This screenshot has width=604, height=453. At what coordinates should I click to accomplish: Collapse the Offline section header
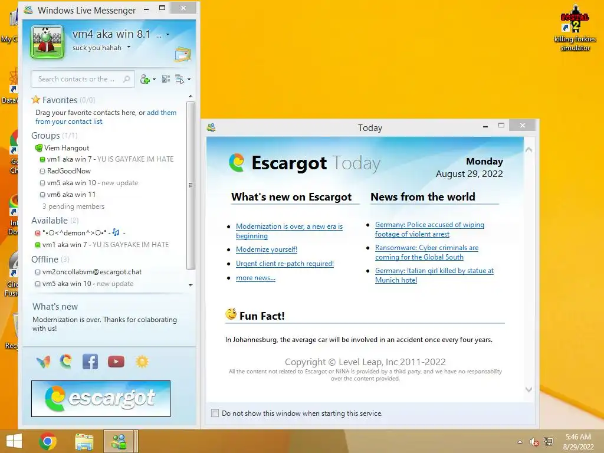[51, 260]
